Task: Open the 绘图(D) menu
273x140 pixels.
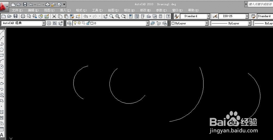Action: (x=113, y=10)
